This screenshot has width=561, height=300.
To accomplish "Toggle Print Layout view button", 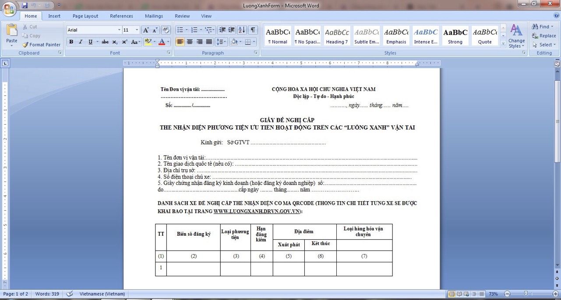I will click(x=452, y=294).
